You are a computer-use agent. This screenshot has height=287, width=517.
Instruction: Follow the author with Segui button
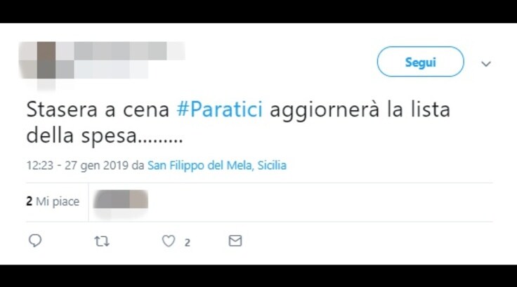tap(420, 62)
